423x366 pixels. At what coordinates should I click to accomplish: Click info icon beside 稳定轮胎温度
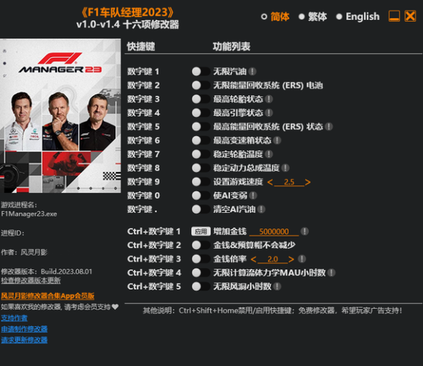pos(269,154)
